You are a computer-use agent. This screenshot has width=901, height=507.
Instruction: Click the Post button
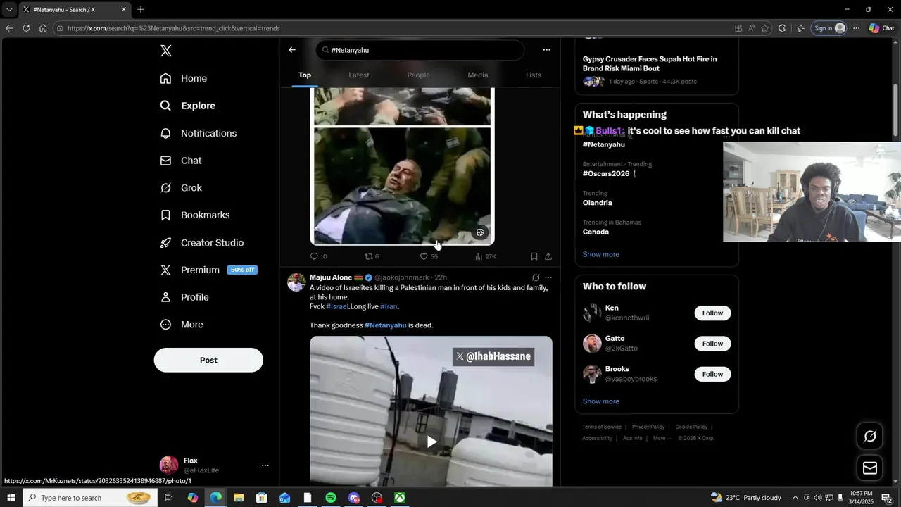click(x=208, y=360)
